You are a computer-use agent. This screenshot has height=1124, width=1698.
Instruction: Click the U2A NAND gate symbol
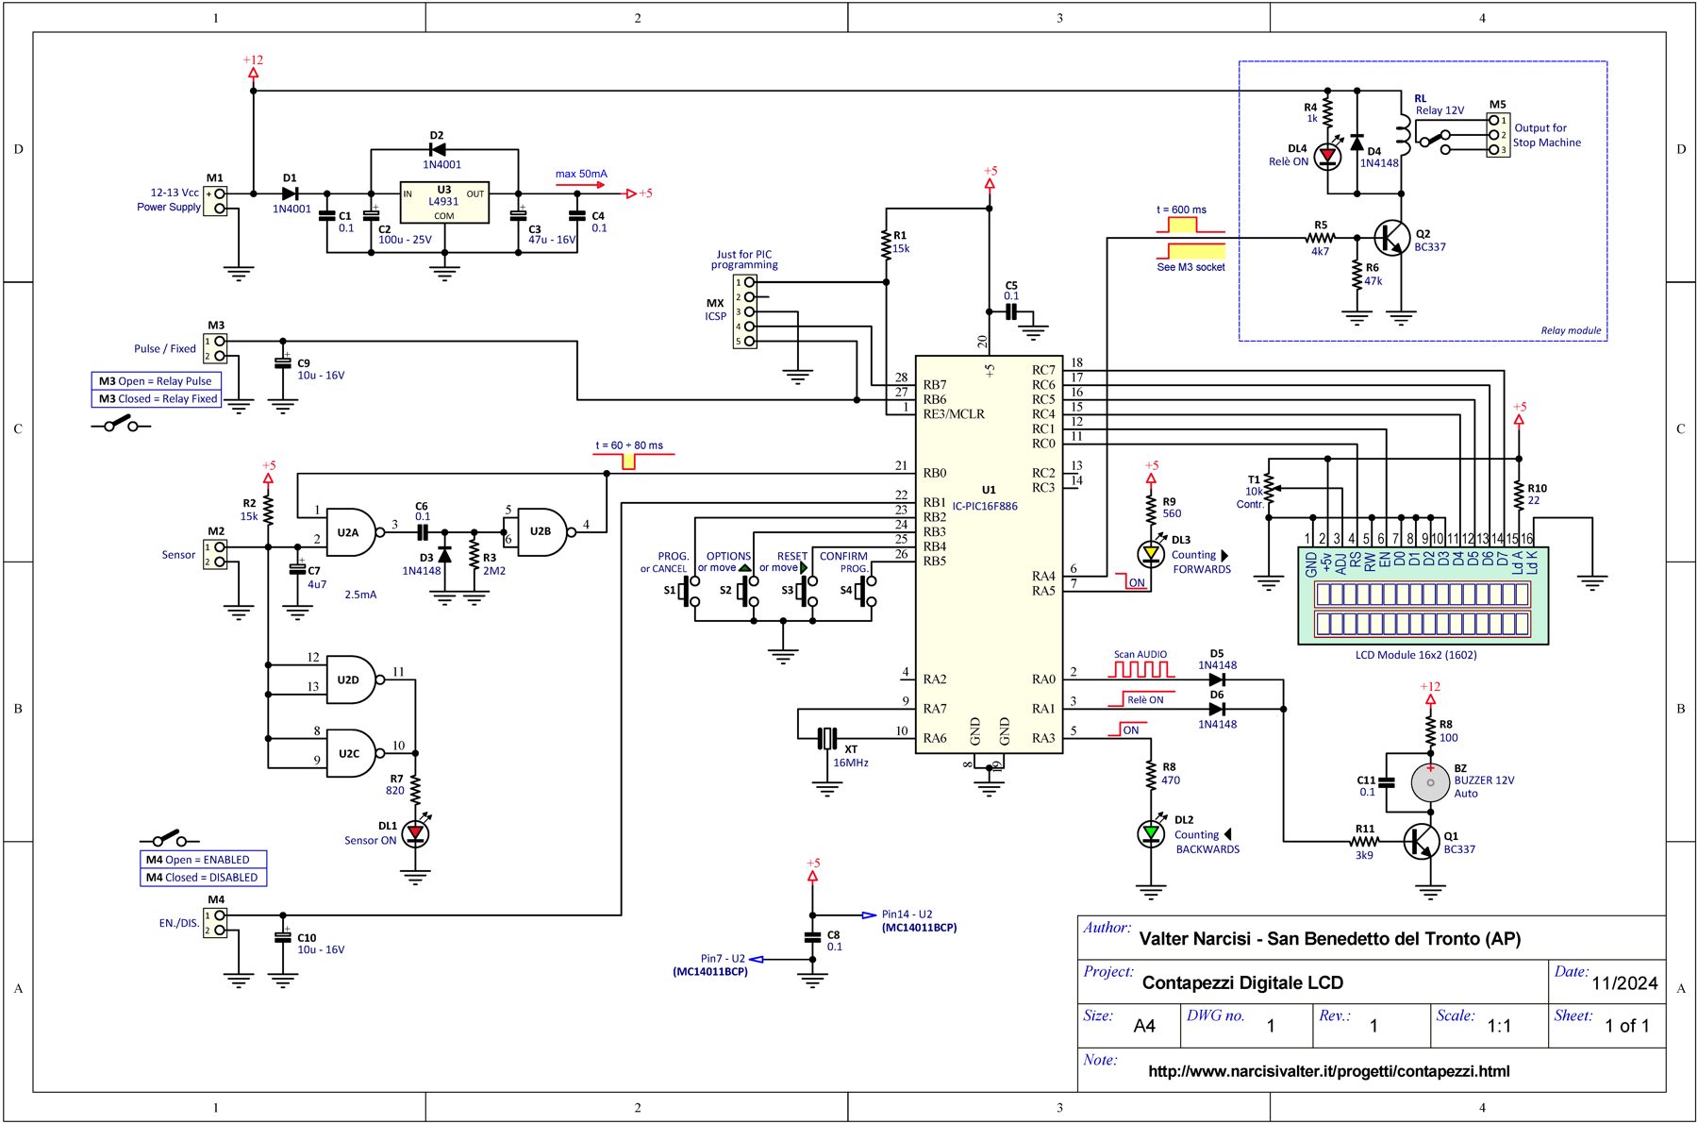point(354,532)
